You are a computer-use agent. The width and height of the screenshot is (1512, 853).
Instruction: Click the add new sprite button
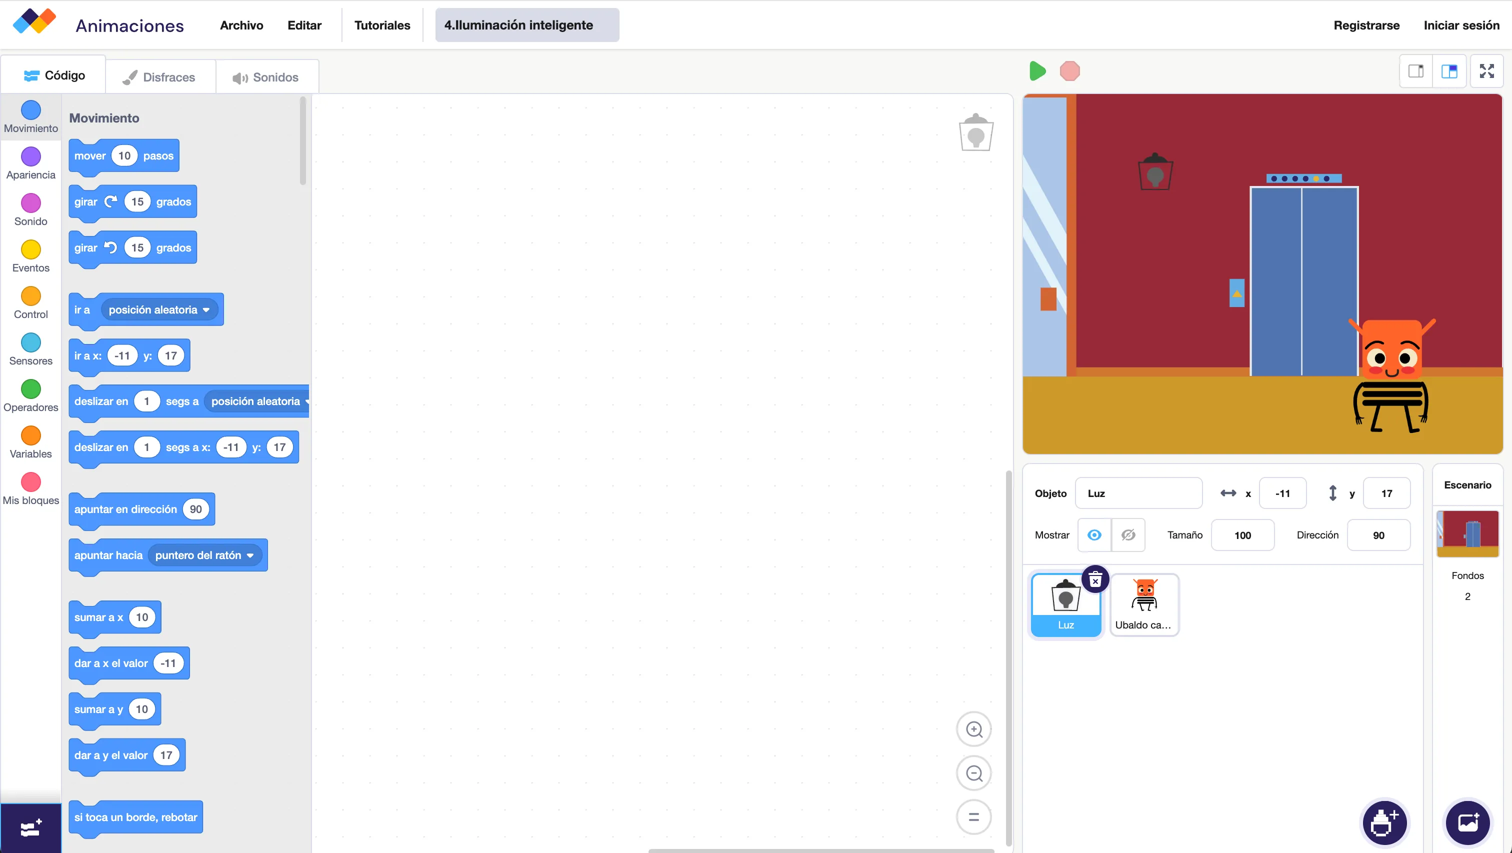pos(1383,822)
